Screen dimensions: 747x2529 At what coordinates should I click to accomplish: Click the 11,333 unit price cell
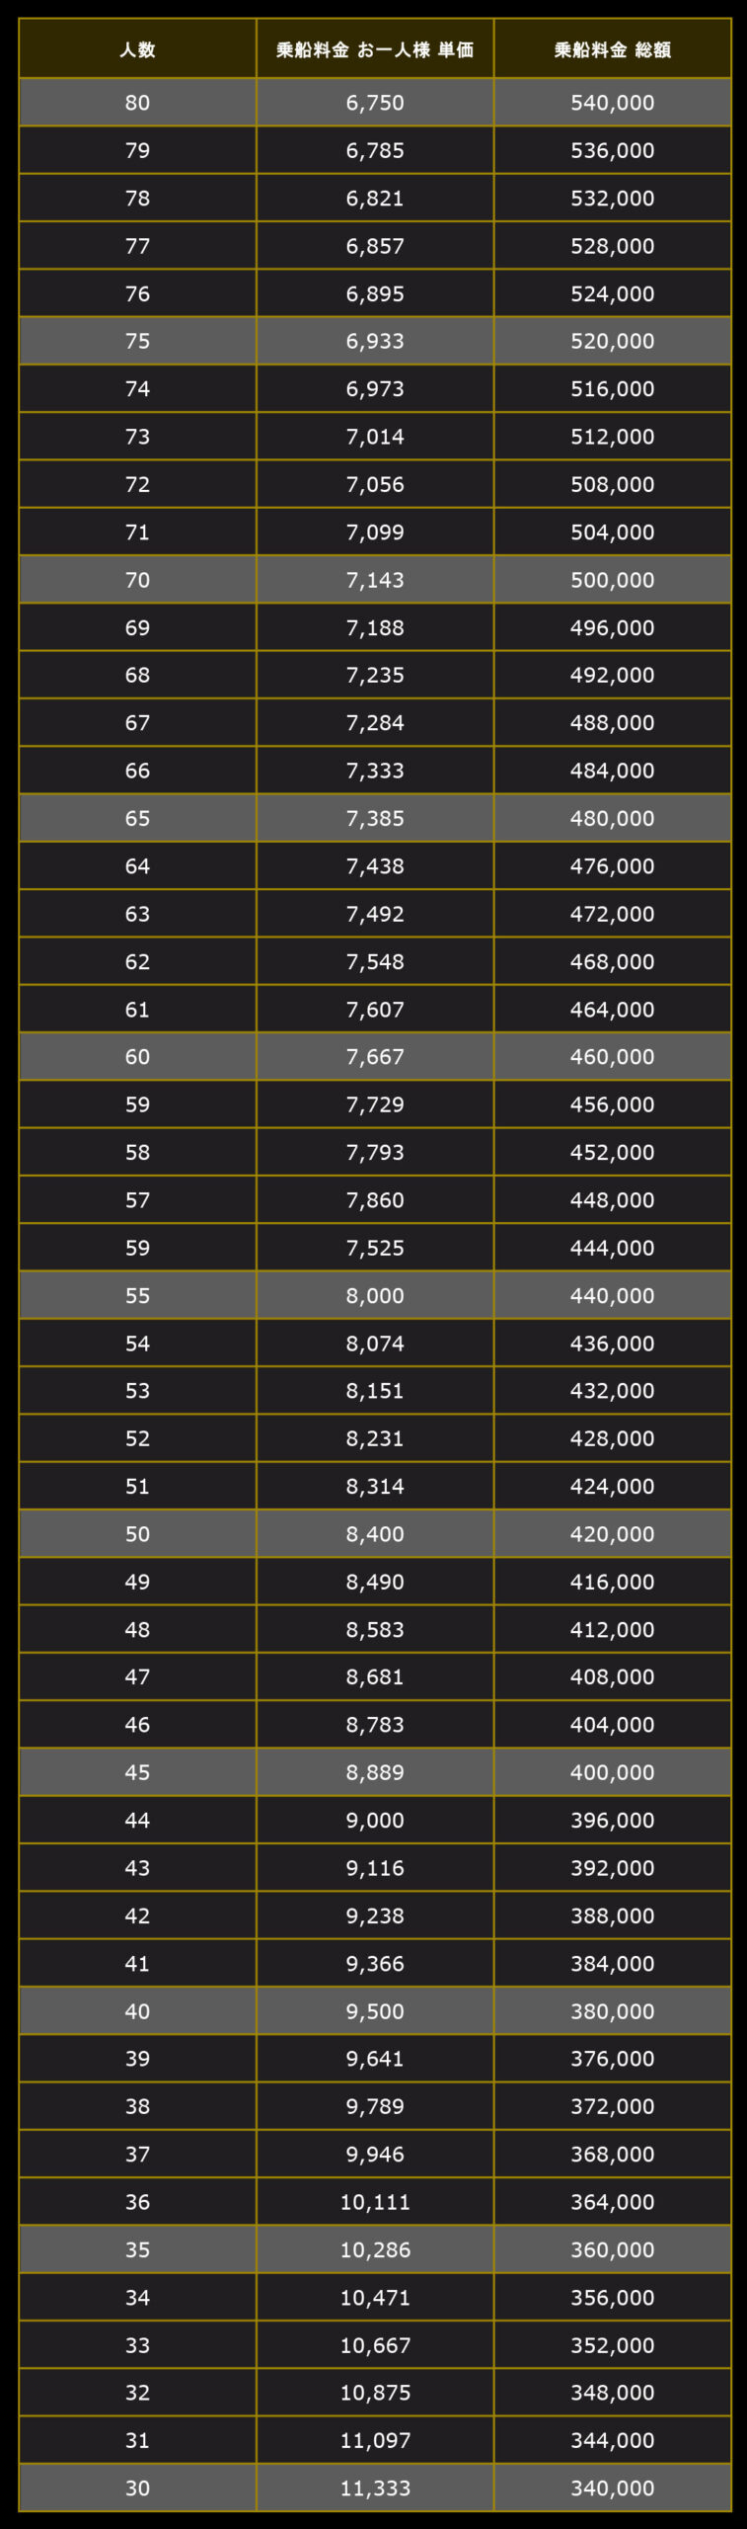click(375, 2488)
